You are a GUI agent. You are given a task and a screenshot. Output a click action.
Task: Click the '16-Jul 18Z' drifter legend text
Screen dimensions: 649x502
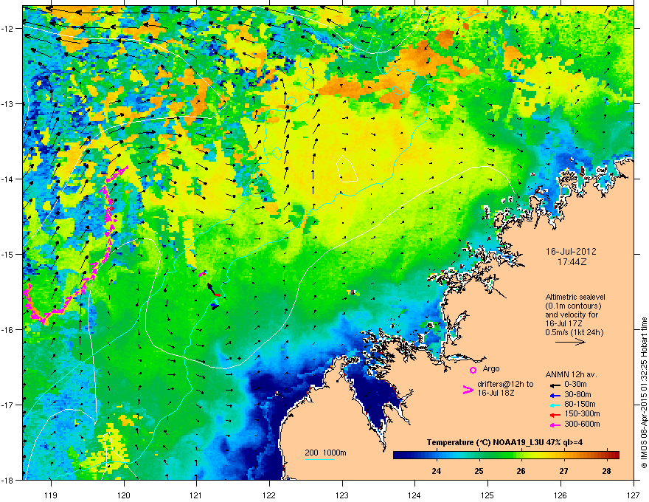coord(496,393)
